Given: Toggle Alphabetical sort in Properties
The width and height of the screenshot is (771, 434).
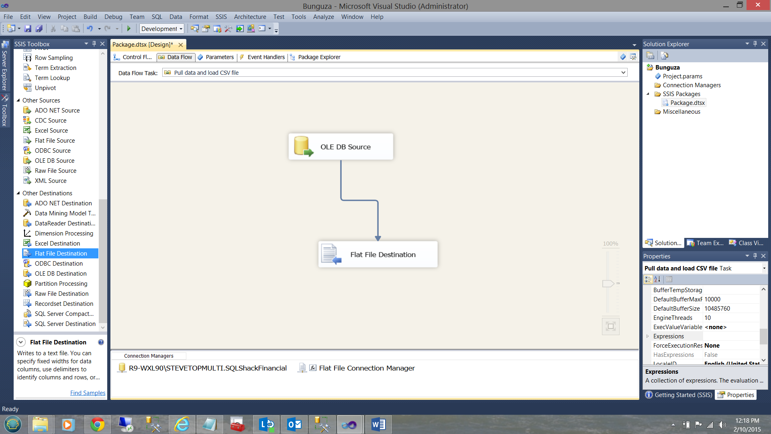Looking at the screenshot, I should 657,279.
